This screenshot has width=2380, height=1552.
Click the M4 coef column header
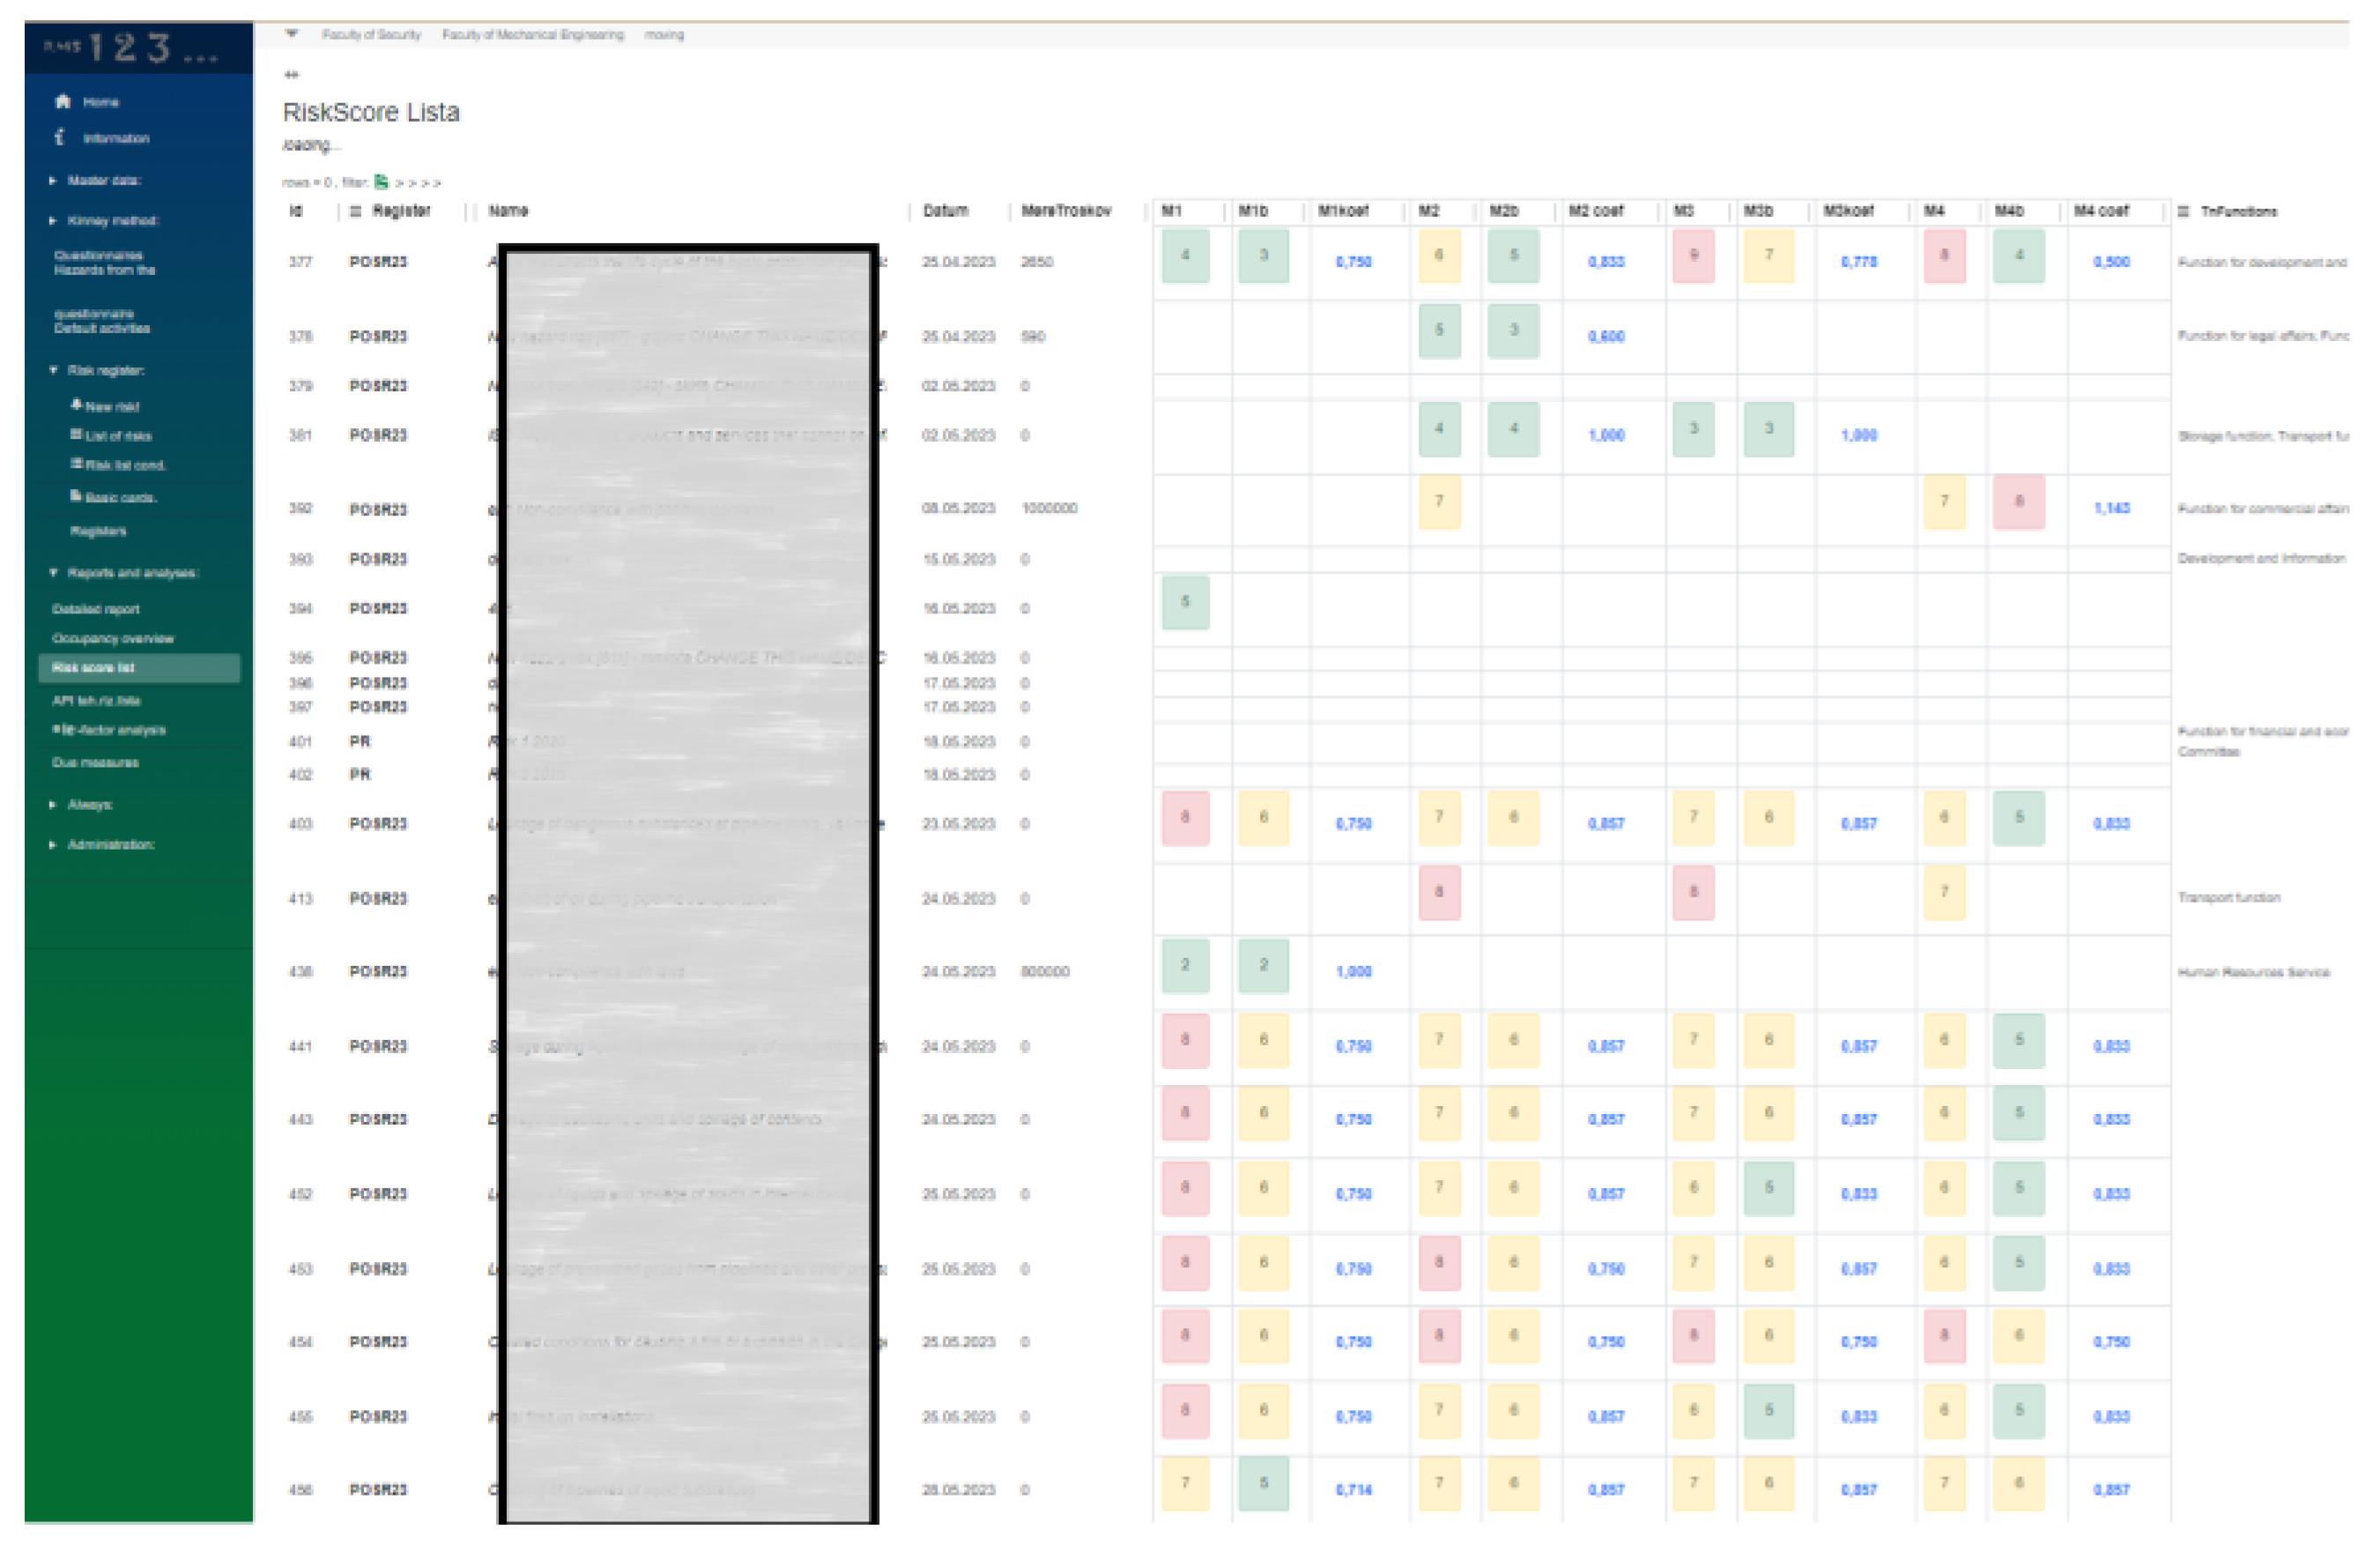coord(2101,211)
